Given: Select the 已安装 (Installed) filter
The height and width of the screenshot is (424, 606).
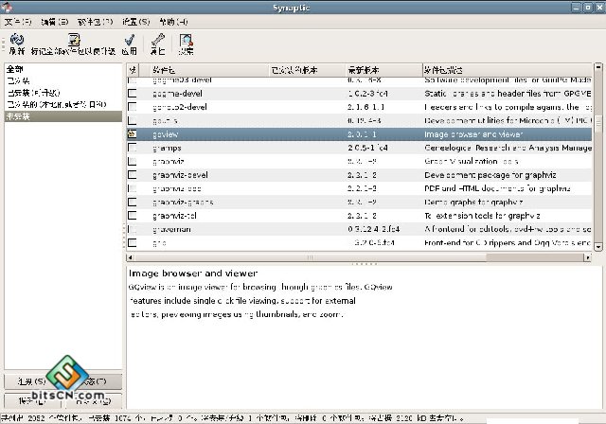Looking at the screenshot, I should (18, 80).
